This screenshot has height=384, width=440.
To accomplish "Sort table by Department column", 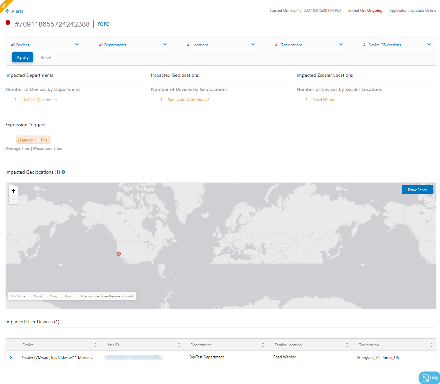I will (263, 345).
